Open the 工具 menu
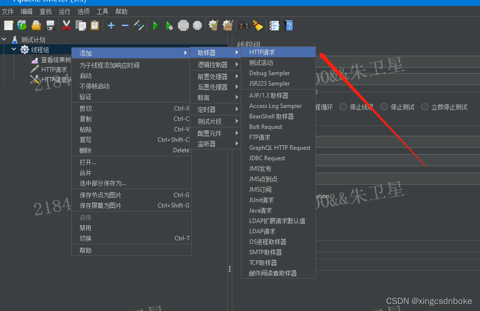480x311 pixels. tap(102, 11)
